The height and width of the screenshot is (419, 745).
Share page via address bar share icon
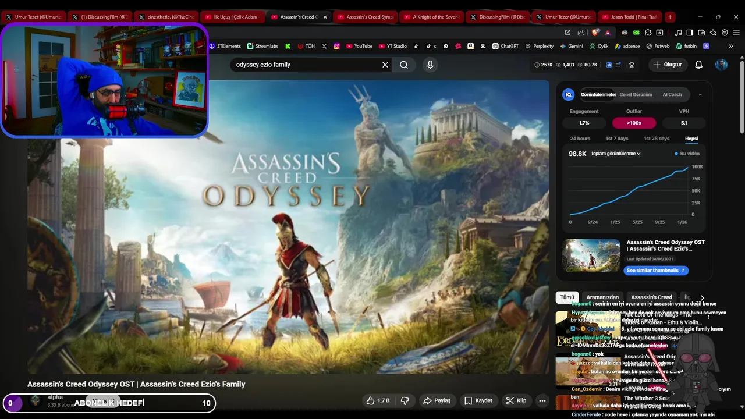tap(581, 33)
